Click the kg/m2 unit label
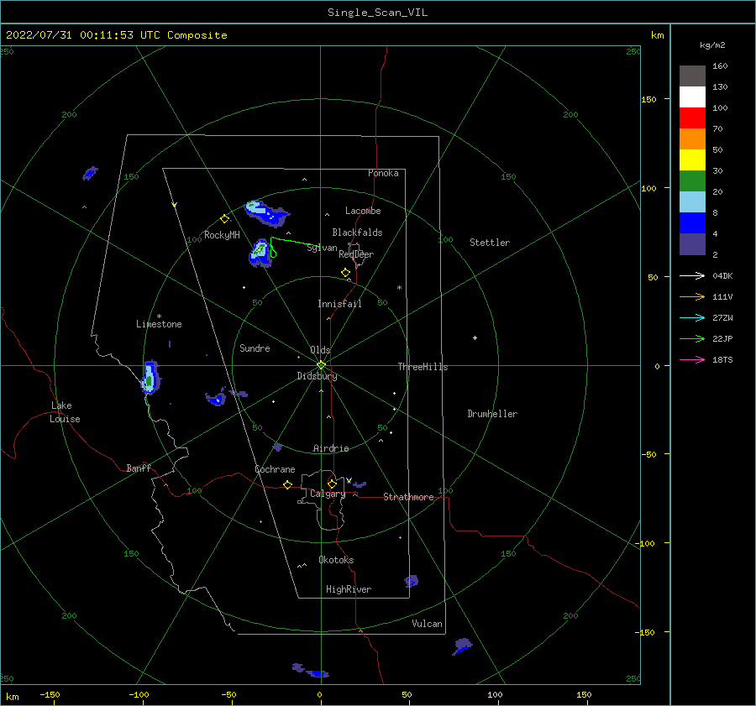This screenshot has height=706, width=756. (712, 45)
